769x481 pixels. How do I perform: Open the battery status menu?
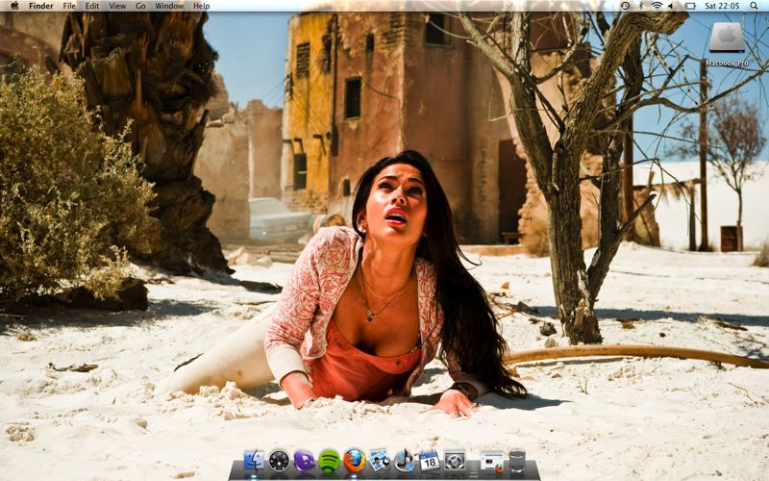click(x=690, y=6)
